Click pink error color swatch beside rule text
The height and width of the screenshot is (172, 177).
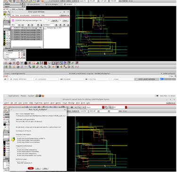13,20
